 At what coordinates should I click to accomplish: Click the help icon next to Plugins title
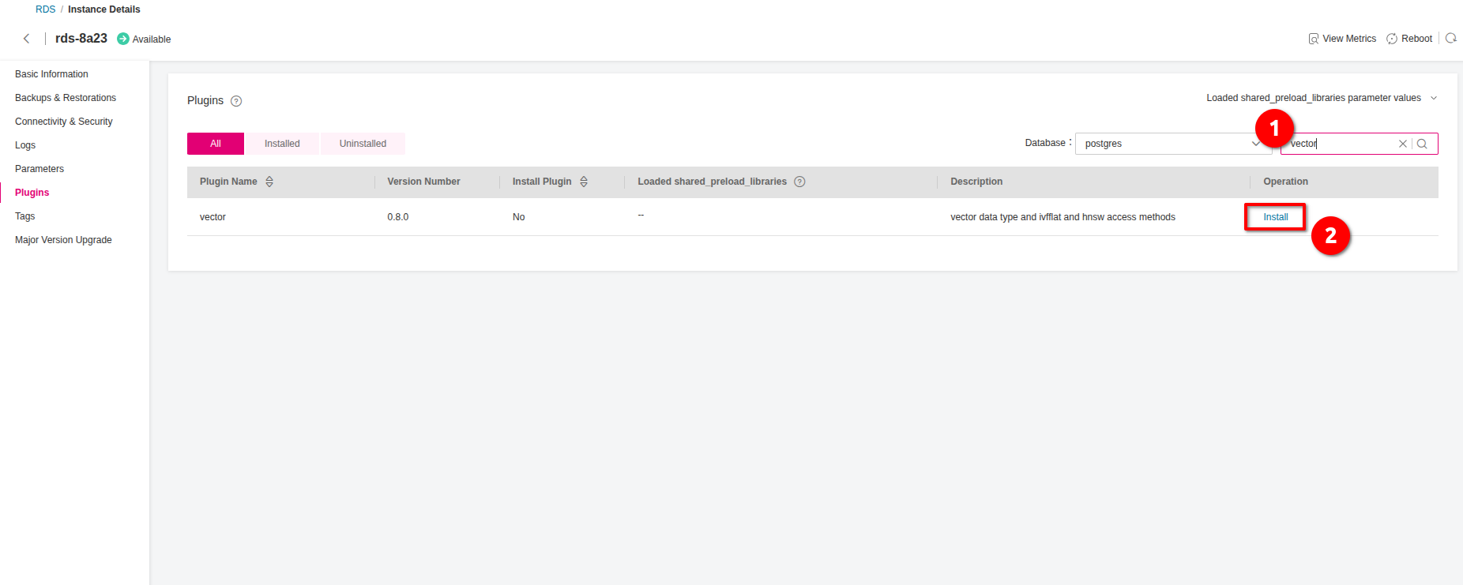tap(236, 101)
